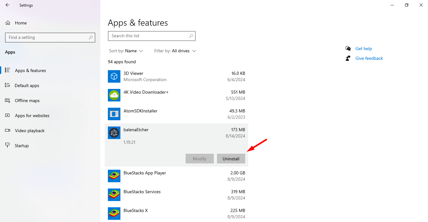Click the 94 apps found text
The width and height of the screenshot is (428, 222).
(122, 62)
